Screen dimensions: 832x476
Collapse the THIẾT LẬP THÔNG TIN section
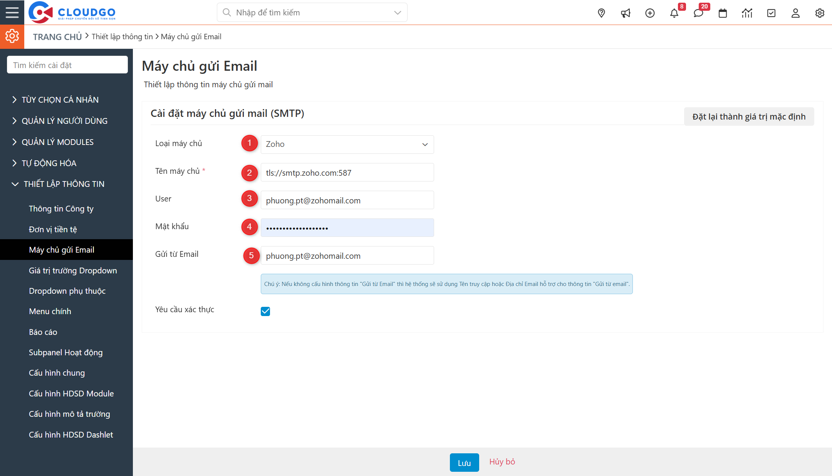tap(64, 184)
